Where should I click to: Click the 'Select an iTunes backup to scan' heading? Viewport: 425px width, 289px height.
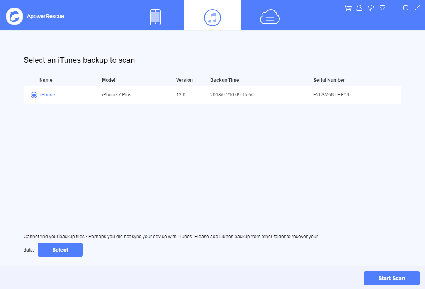click(79, 60)
